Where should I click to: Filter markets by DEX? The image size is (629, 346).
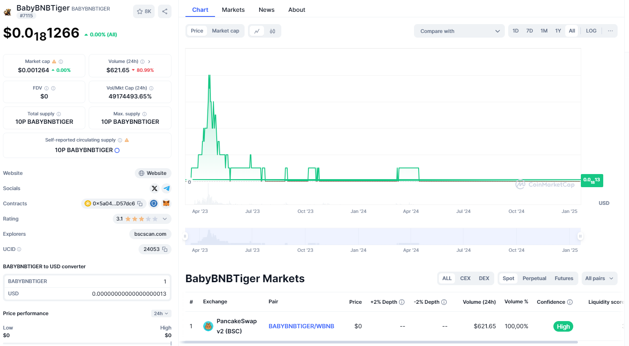click(x=484, y=278)
